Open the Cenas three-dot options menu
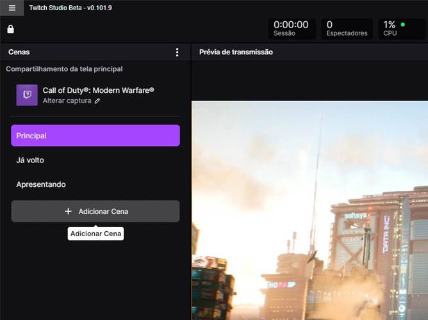The image size is (428, 320). click(x=177, y=52)
